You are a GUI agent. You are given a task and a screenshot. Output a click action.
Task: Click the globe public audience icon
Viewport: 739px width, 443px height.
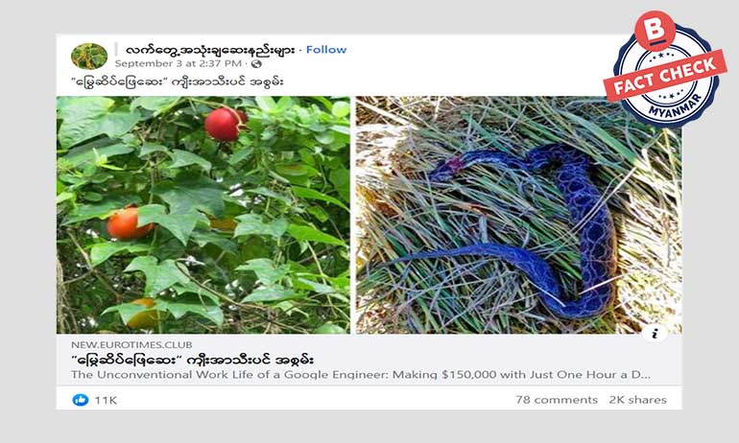(256, 63)
